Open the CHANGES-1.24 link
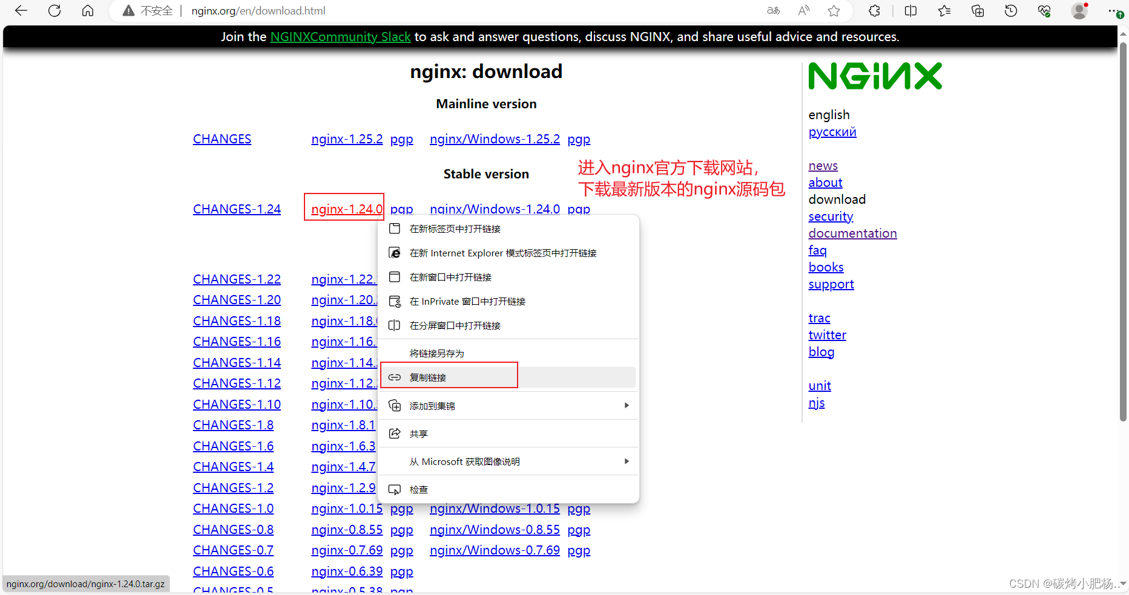This screenshot has width=1129, height=595. (237, 209)
